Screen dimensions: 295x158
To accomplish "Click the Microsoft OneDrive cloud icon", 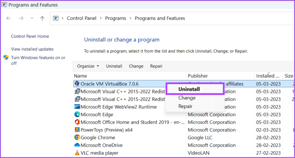I will 77,145.
